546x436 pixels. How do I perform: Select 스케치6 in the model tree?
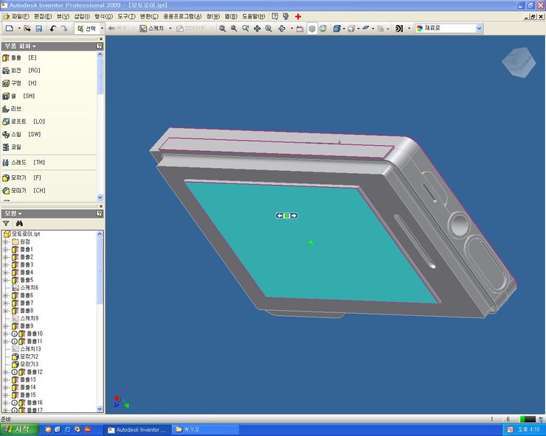click(x=29, y=287)
